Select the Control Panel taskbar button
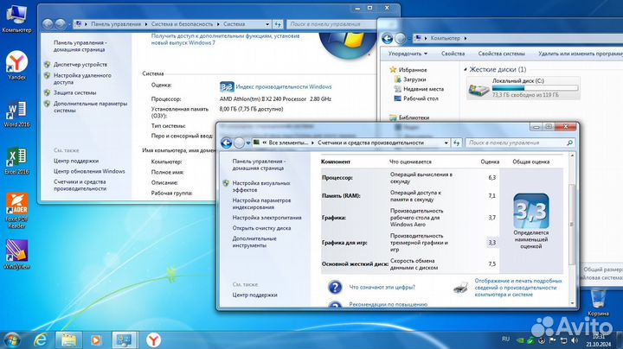This screenshot has width=623, height=349. click(125, 340)
